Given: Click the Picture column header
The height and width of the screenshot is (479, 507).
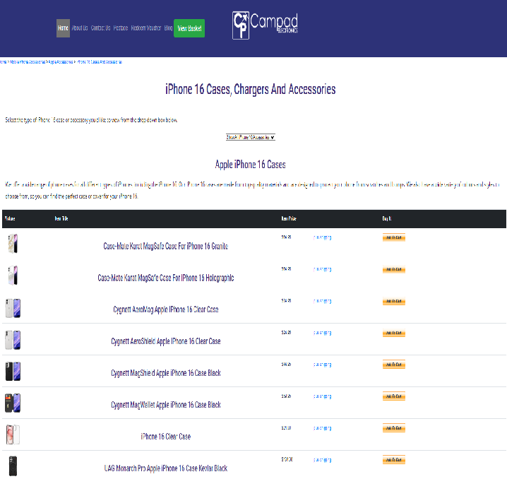Looking at the screenshot, I should 10,218.
